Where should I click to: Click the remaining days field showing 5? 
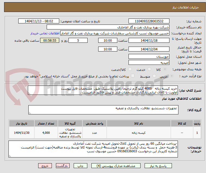coord(78,40)
